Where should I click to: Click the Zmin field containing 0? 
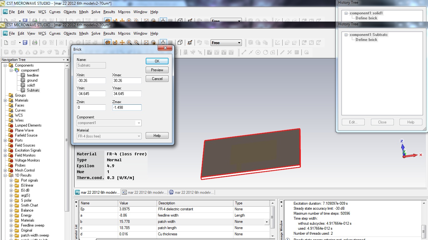click(x=91, y=107)
